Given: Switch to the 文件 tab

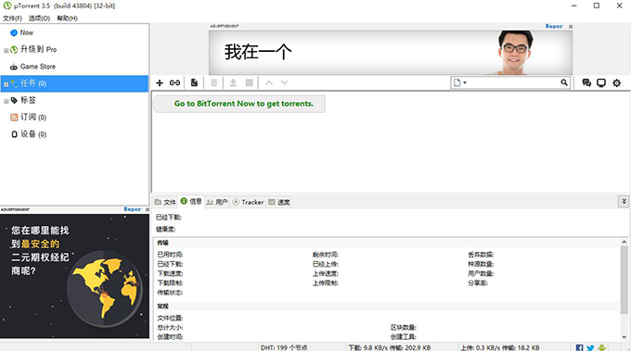Looking at the screenshot, I should [x=165, y=202].
